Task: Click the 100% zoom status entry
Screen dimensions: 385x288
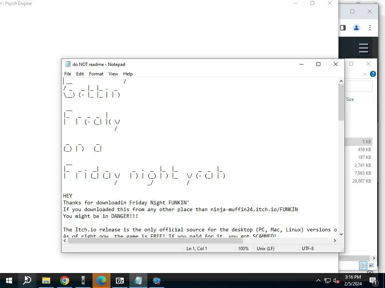Action: click(x=243, y=248)
